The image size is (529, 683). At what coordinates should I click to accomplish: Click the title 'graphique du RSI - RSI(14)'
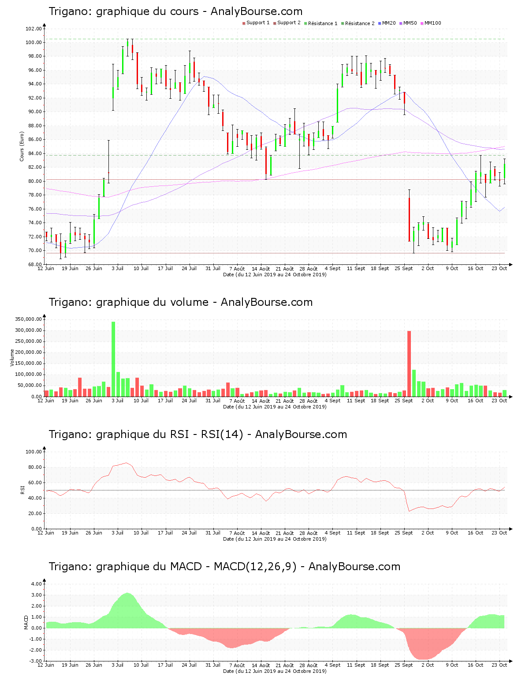170,434
